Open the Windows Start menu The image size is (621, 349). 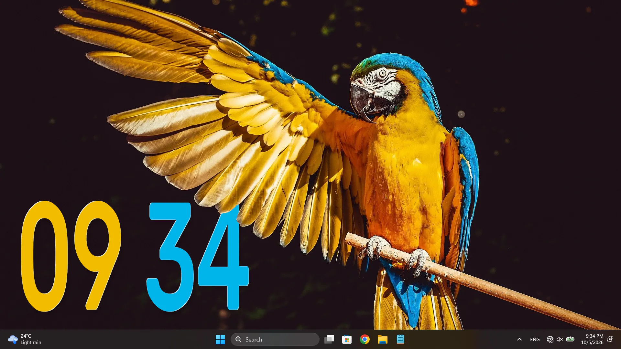220,339
